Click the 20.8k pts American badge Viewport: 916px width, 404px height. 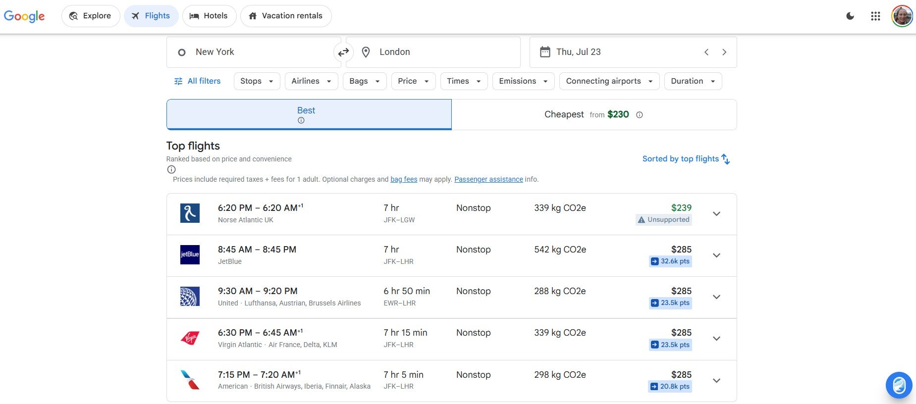point(670,387)
